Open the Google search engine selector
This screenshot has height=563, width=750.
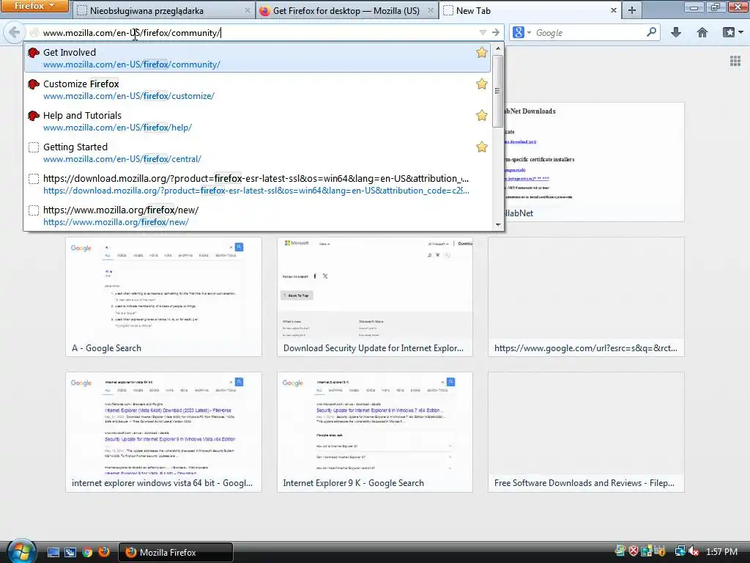coord(521,32)
